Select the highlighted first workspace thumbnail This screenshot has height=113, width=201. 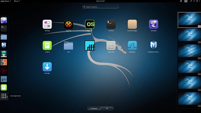pos(189,20)
